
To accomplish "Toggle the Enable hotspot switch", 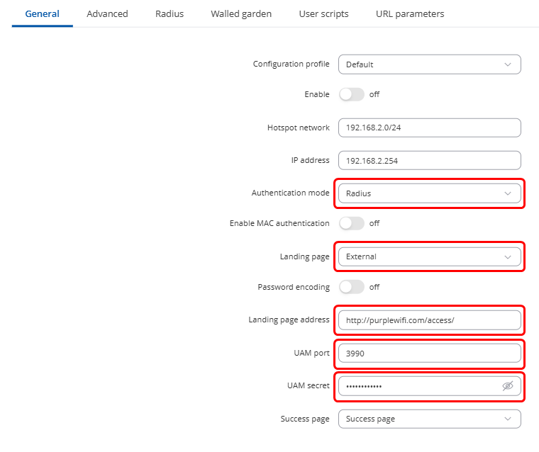I will 352,94.
